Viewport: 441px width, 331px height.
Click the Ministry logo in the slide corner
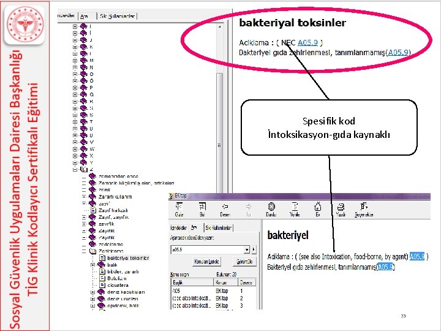[24, 25]
